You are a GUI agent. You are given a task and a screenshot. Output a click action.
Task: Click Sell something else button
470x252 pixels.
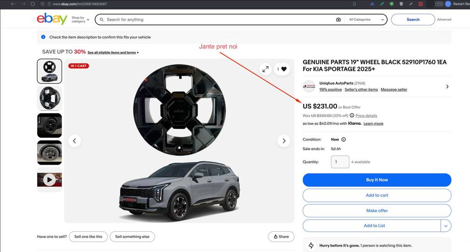(132, 237)
